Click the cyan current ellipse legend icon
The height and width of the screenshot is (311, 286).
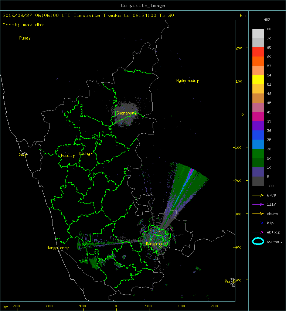(258, 241)
